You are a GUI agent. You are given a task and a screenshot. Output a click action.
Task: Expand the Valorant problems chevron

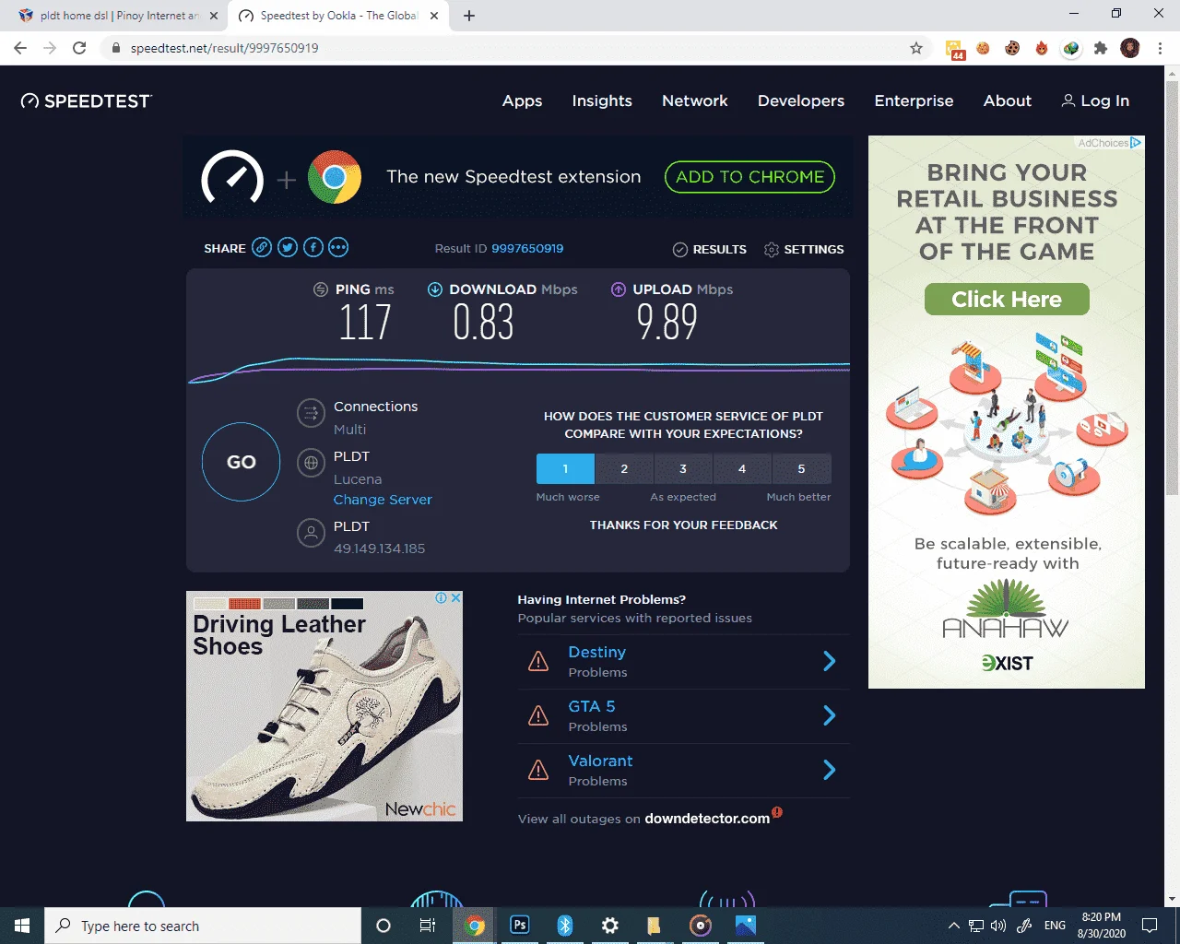click(x=829, y=770)
